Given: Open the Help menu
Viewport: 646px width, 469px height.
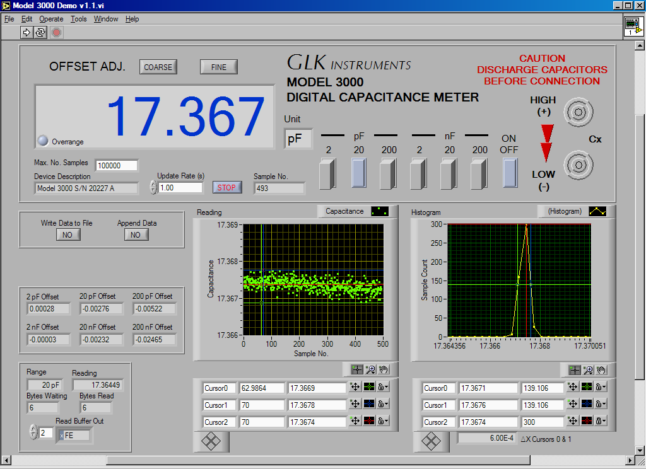Looking at the screenshot, I should tap(132, 19).
